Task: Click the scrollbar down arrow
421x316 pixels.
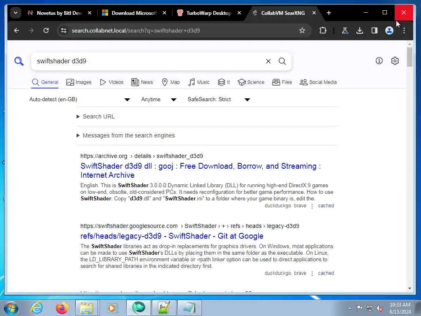Action: [x=409, y=288]
